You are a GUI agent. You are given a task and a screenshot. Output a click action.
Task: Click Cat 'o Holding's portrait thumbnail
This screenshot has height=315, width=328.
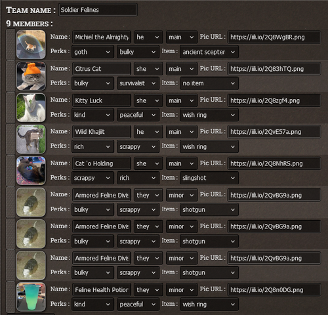(31, 171)
